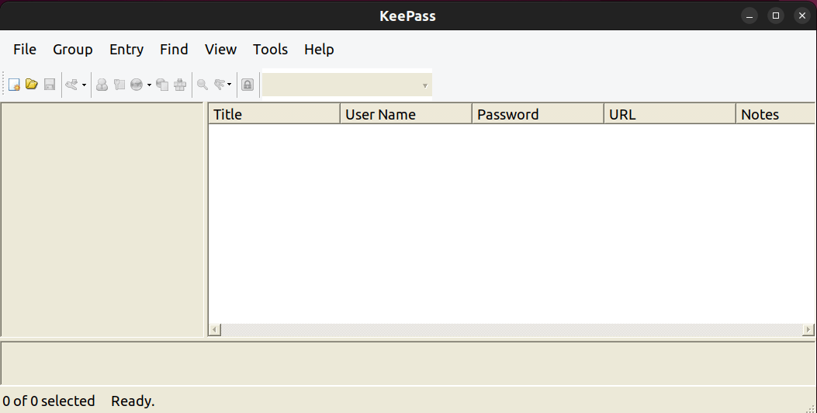The height and width of the screenshot is (413, 817).
Task: Open the Entry menu
Action: pos(126,49)
